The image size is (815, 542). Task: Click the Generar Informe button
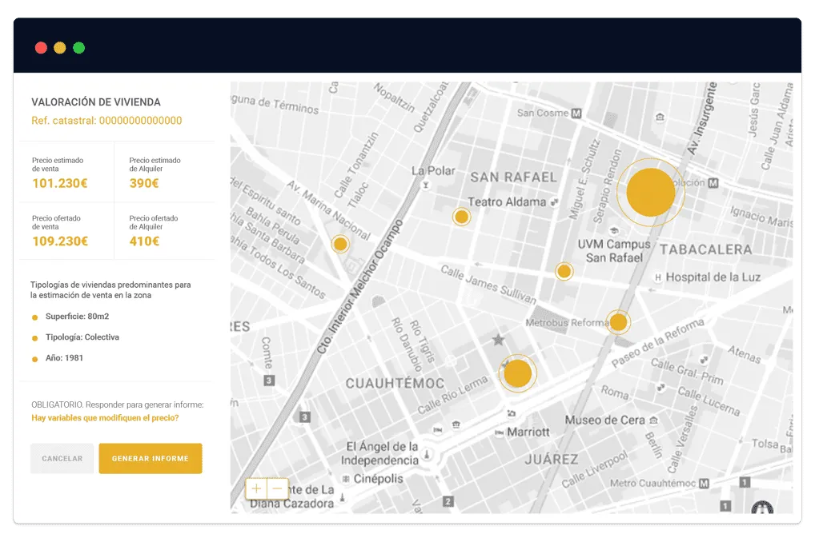click(x=151, y=458)
